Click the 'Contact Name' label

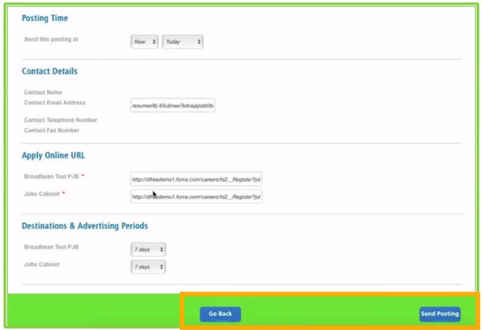coord(43,92)
